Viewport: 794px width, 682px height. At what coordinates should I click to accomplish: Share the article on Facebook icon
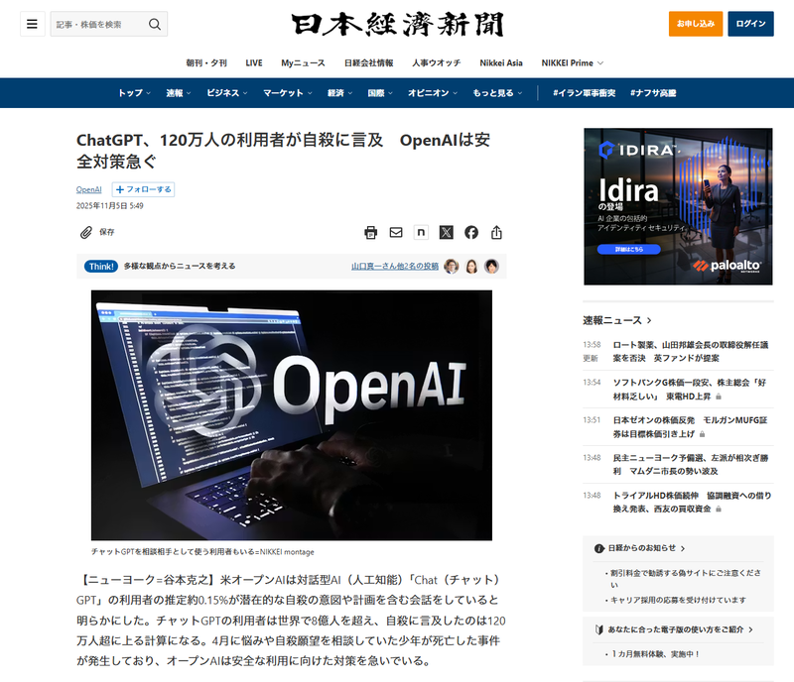click(x=471, y=232)
